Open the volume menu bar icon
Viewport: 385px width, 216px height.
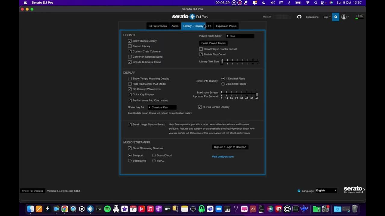pyautogui.click(x=273, y=3)
